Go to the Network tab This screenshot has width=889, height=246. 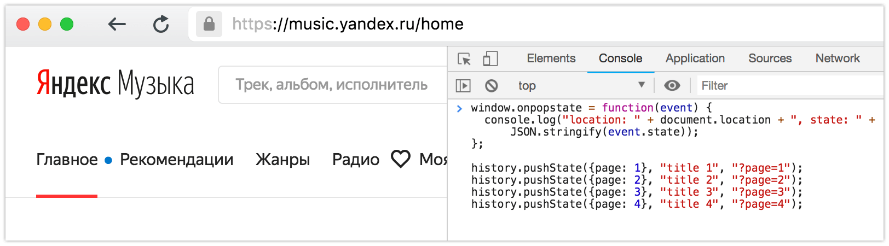(x=837, y=58)
